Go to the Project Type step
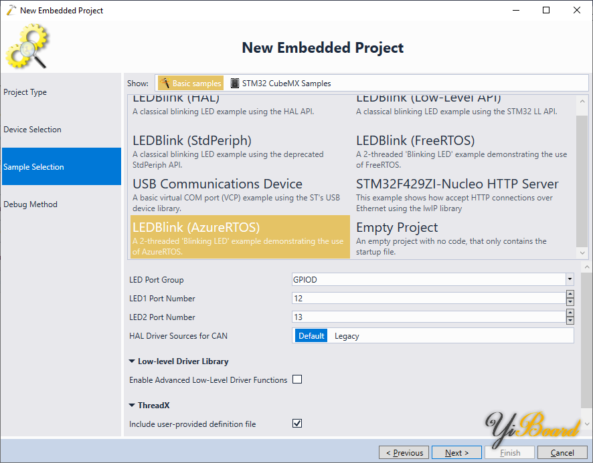Screen dimensions: 593x463 tap(62, 92)
